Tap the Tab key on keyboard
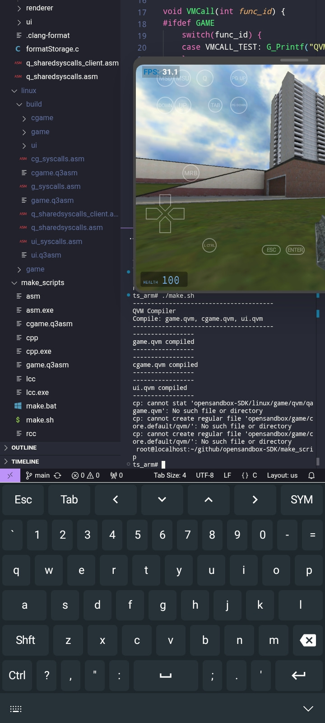Screen dimensions: 325x723 point(70,499)
